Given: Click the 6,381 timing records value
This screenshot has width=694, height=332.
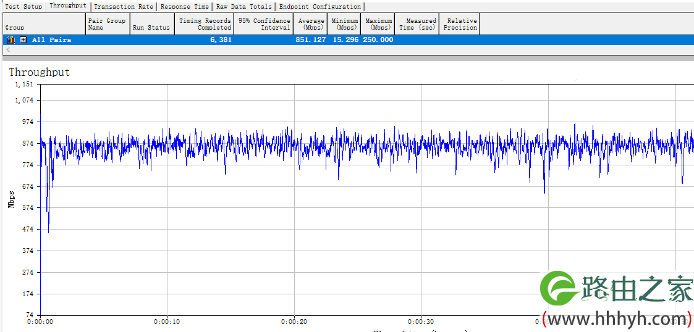Looking at the screenshot, I should click(x=221, y=39).
